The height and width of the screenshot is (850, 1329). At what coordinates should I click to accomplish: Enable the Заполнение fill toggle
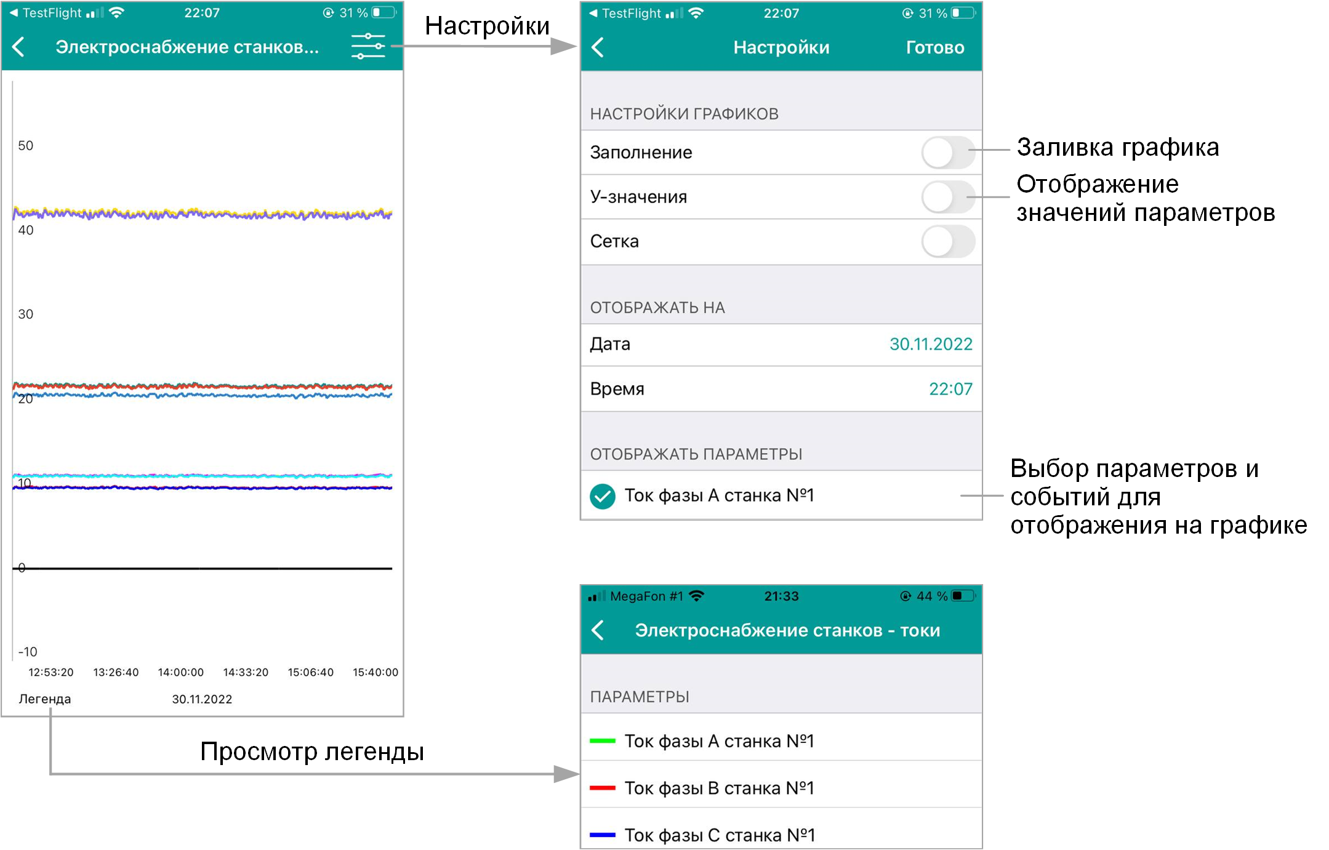click(947, 153)
